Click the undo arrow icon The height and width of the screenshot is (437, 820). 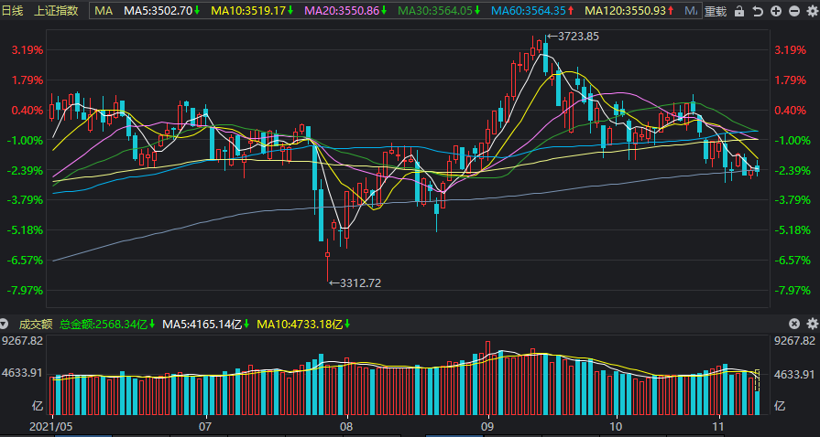(758, 11)
